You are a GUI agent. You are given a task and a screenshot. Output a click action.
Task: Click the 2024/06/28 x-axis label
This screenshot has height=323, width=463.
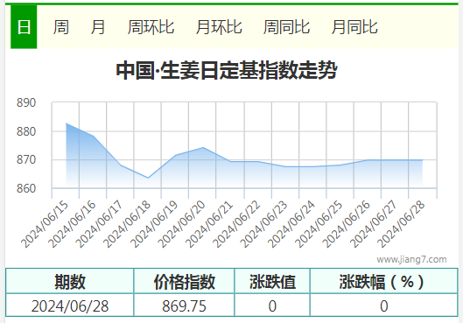401,224
